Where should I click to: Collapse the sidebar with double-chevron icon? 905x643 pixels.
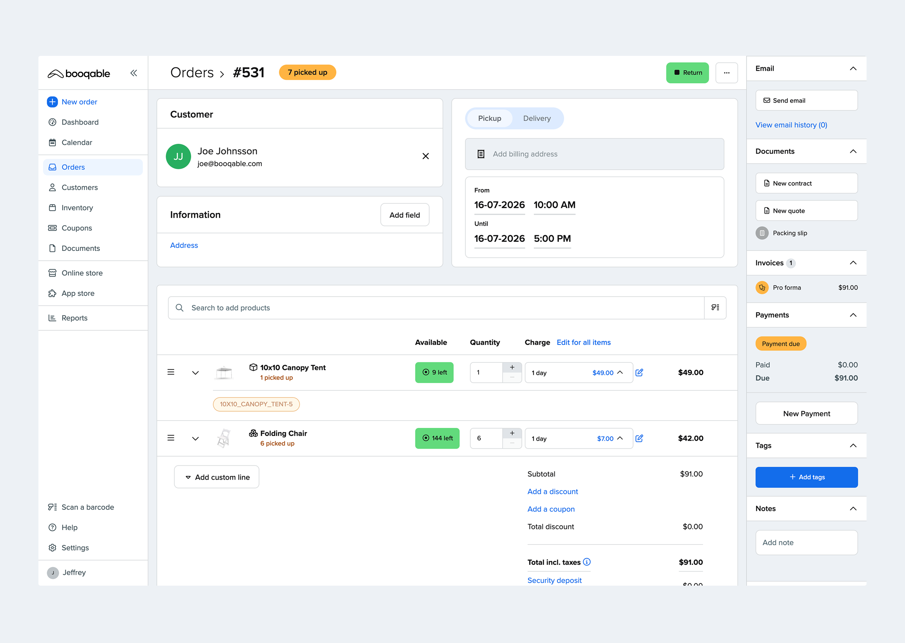134,73
